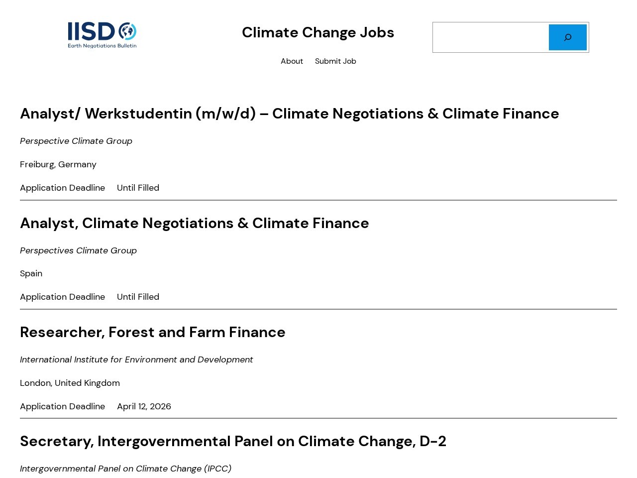This screenshot has width=637, height=478.
Task: Open Analyst, Climate Negotiations & Climate Finance listing
Action: point(194,223)
